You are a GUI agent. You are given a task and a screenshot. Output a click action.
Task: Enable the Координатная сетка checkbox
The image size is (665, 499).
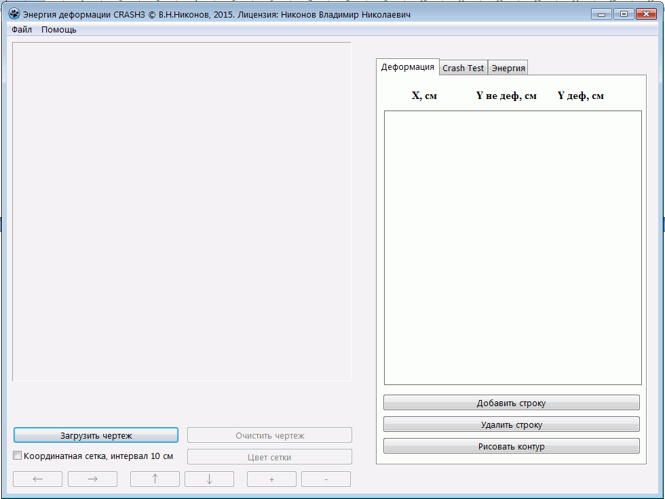[x=18, y=456]
